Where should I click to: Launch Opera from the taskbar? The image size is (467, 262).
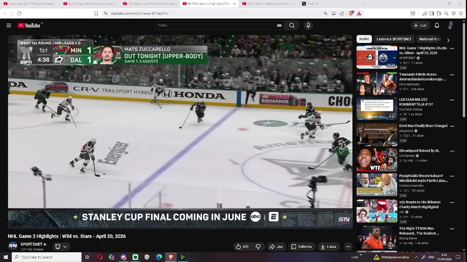[x=100, y=257]
